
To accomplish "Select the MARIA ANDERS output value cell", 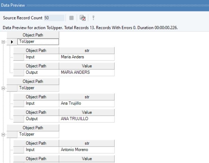I will point(87,73).
